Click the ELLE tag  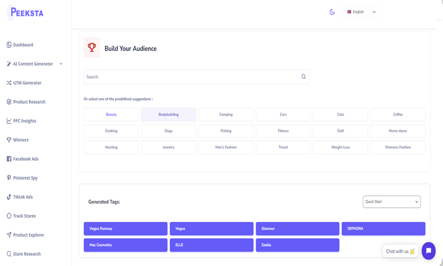(211, 245)
